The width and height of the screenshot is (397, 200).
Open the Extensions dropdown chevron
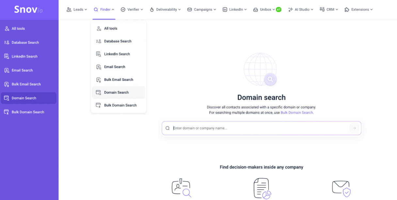click(372, 10)
